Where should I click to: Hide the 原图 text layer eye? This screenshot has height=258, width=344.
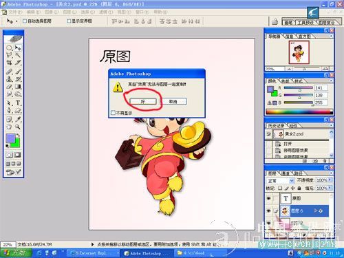tap(268, 198)
